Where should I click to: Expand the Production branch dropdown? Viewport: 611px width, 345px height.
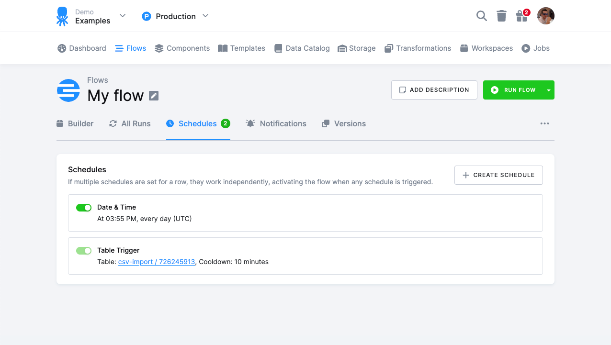(205, 16)
